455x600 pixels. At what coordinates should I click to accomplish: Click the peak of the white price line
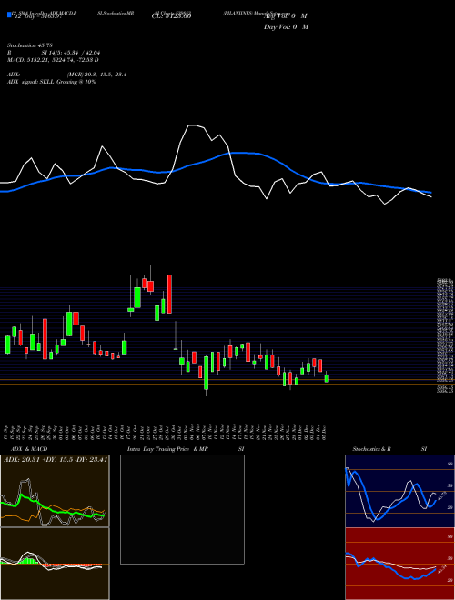coord(193,125)
